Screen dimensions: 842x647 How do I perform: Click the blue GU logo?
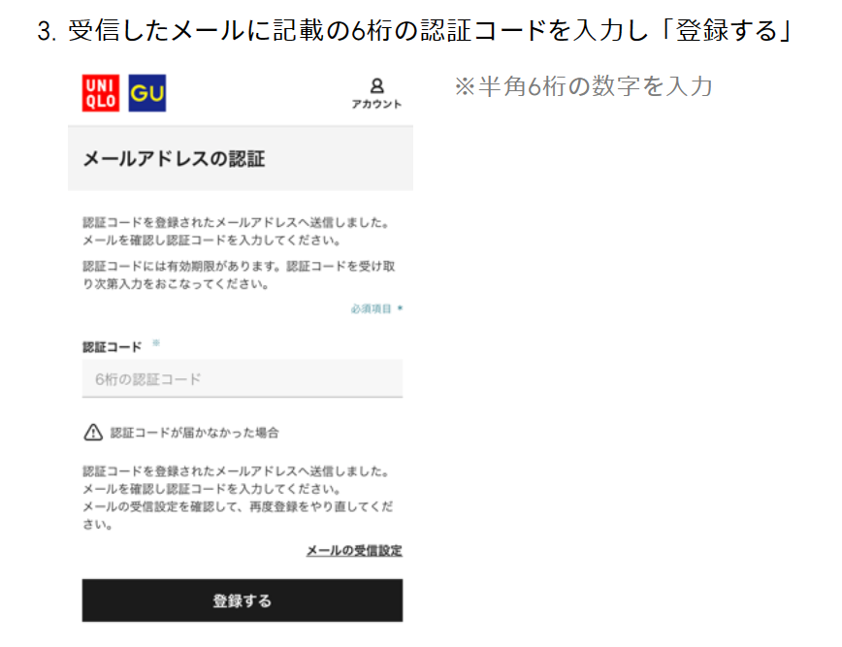pos(147,93)
